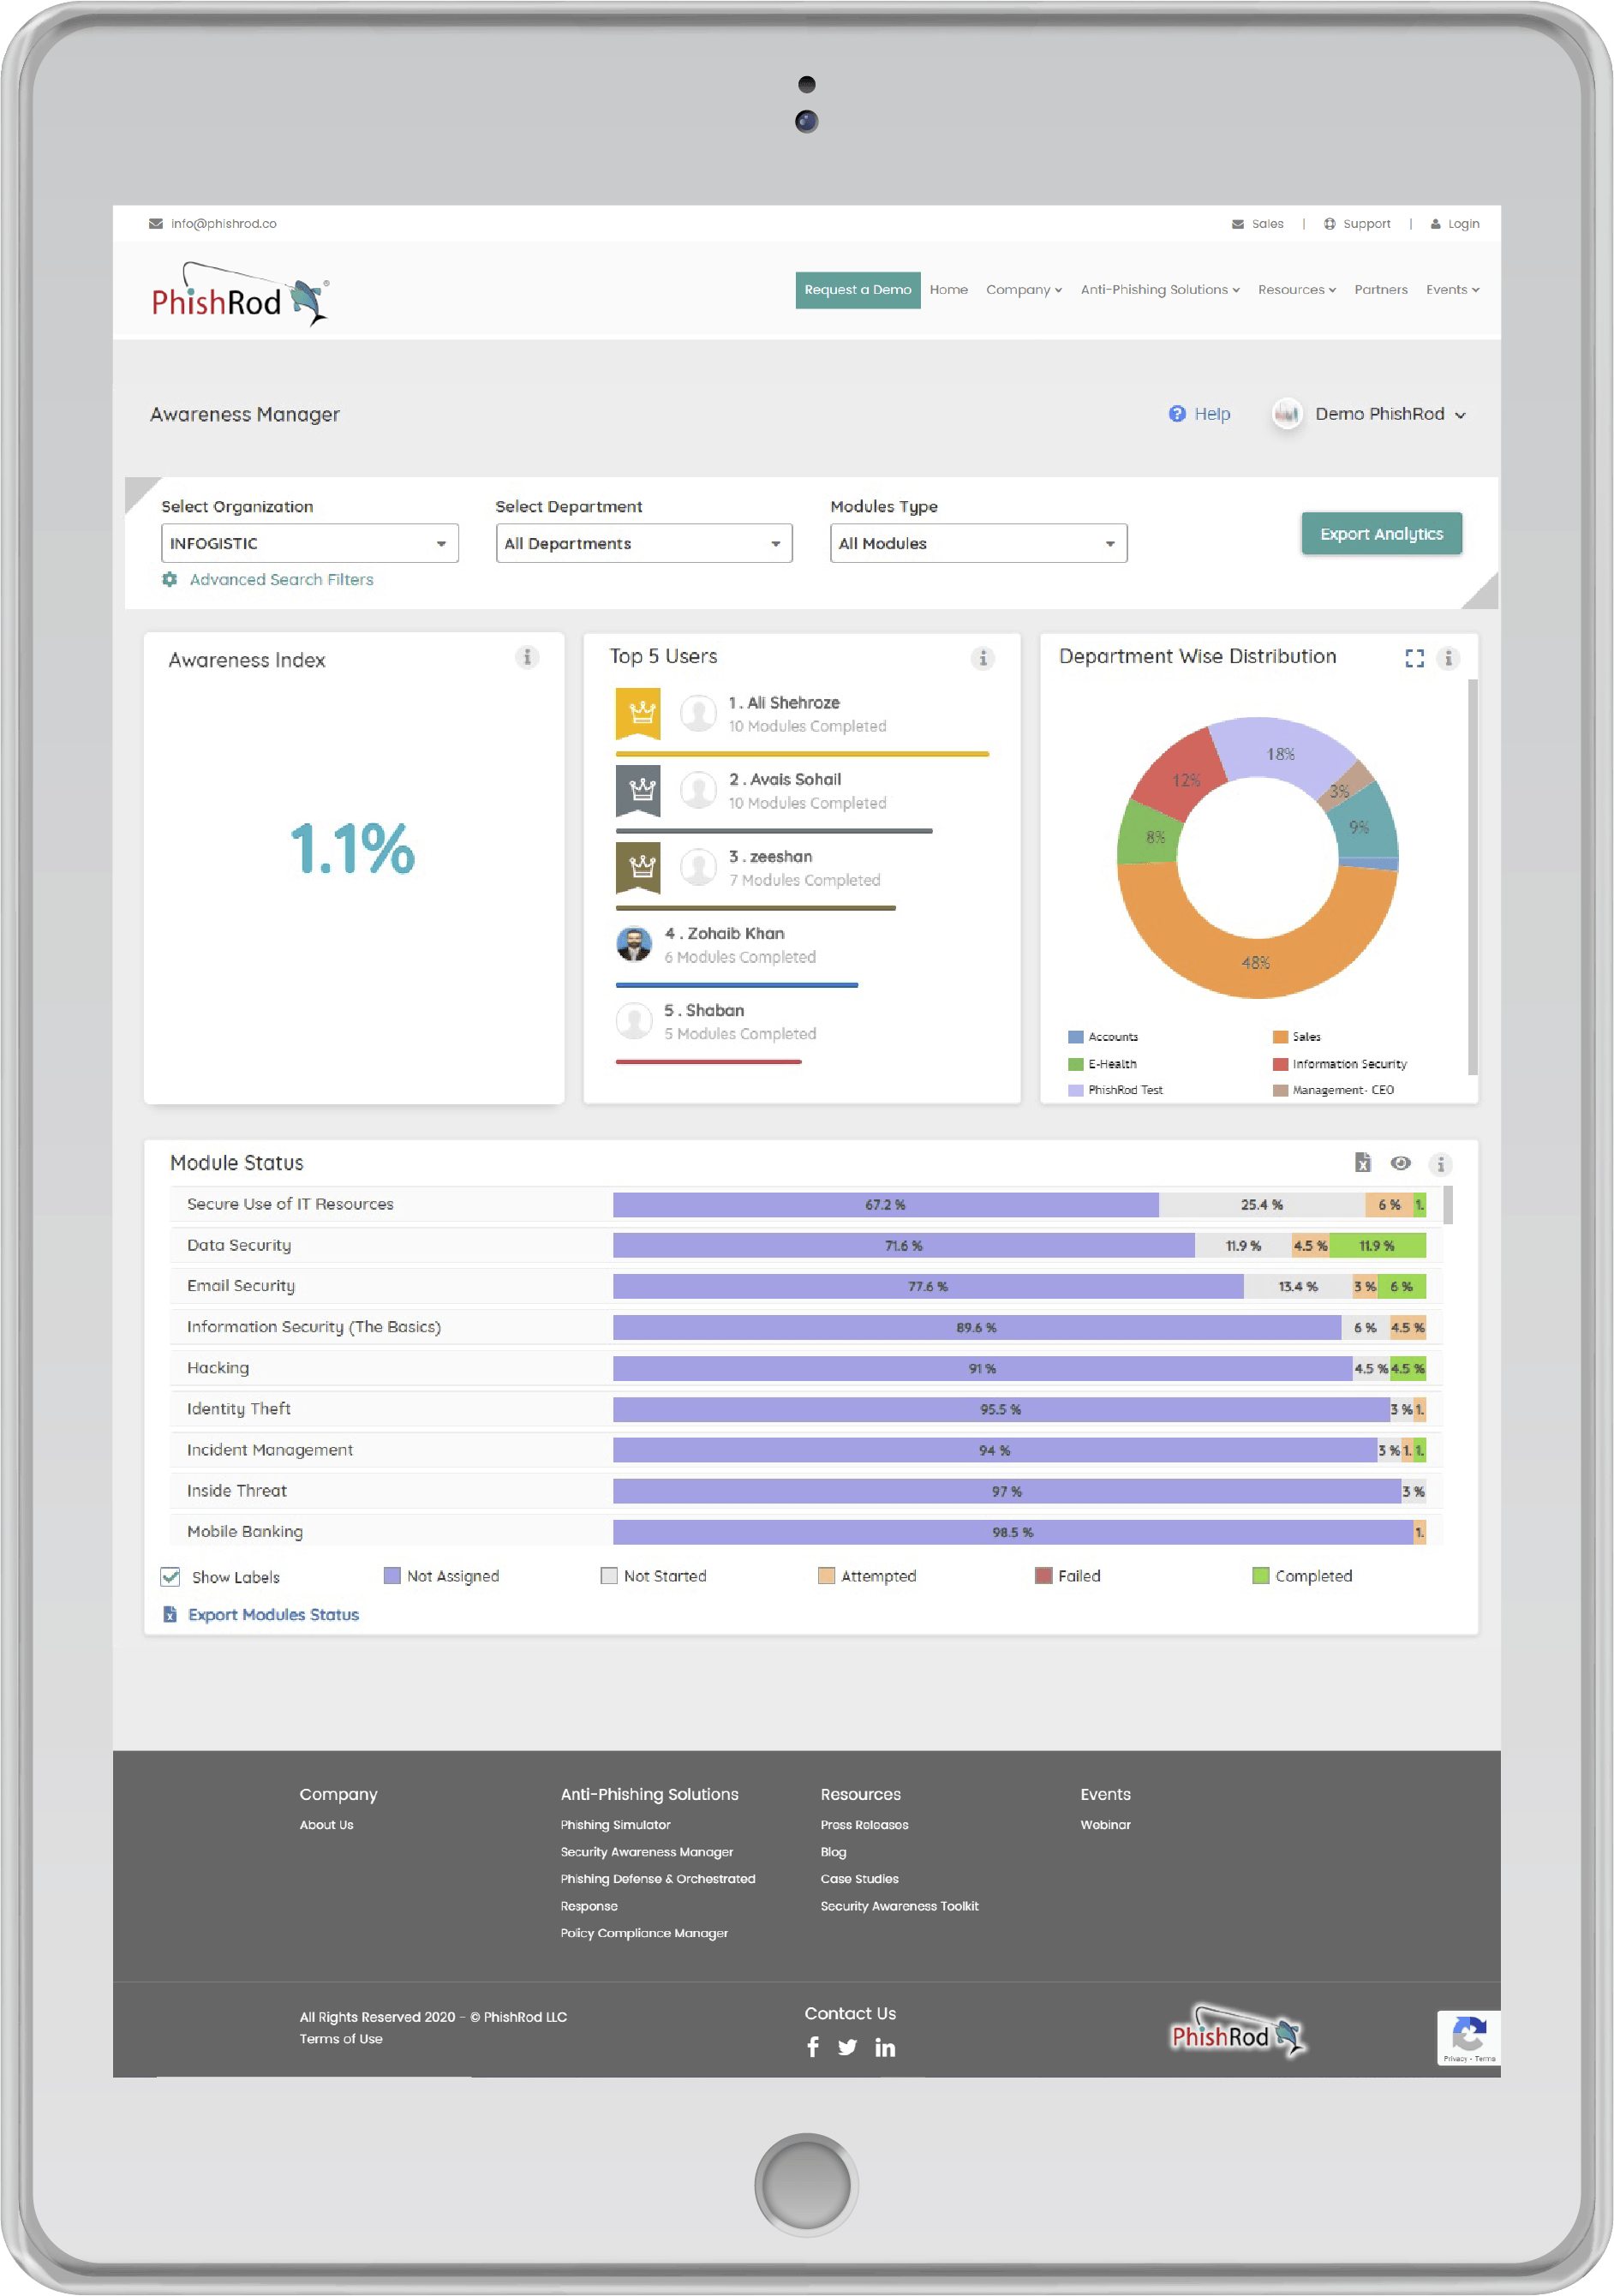Click the Support lifebuoy icon
Image resolution: width=1614 pixels, height=2296 pixels.
click(x=1330, y=224)
